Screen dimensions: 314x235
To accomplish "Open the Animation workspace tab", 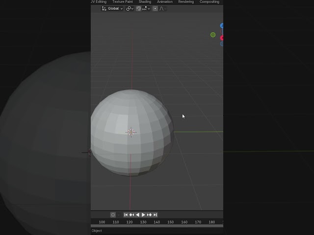I will (165, 2).
